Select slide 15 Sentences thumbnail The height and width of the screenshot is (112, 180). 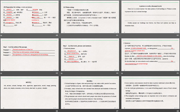click(150, 54)
